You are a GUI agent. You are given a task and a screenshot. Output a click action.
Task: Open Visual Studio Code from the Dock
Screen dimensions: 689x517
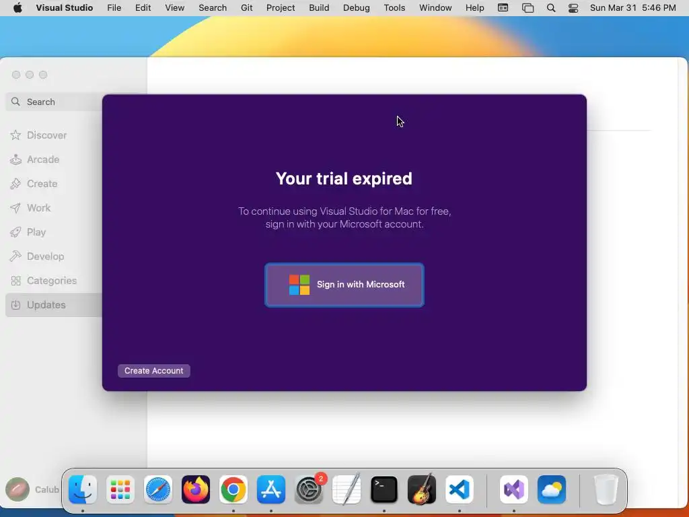click(x=460, y=489)
